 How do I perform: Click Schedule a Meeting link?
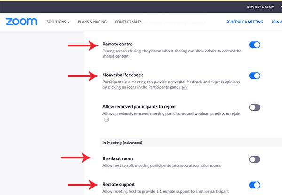click(x=243, y=22)
